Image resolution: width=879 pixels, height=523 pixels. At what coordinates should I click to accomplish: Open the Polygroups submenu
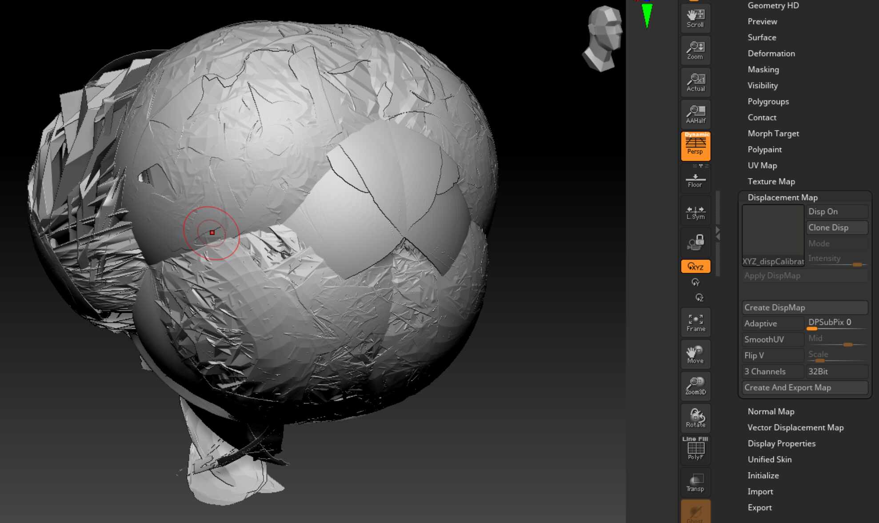click(768, 101)
